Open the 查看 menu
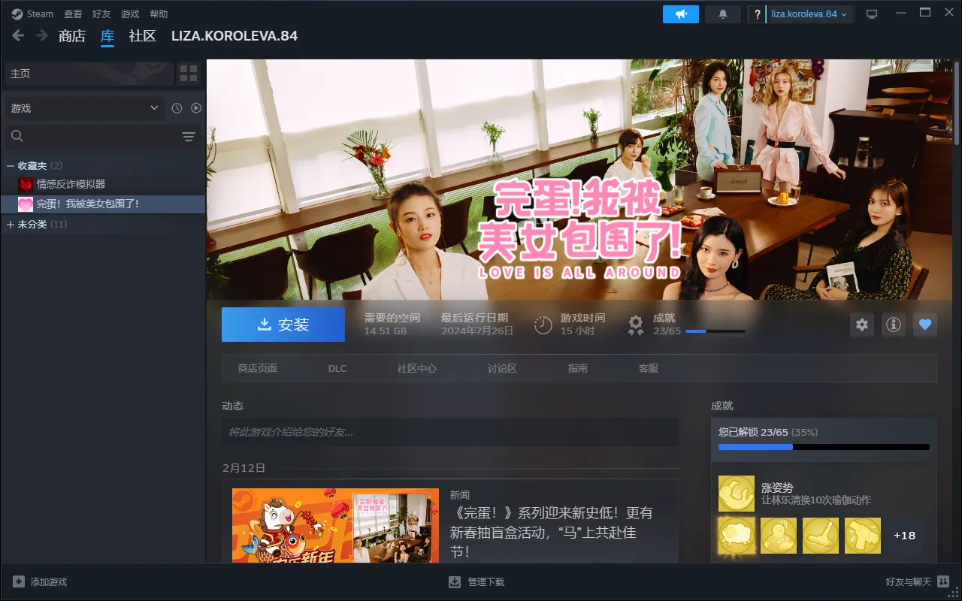This screenshot has height=601, width=962. click(73, 14)
